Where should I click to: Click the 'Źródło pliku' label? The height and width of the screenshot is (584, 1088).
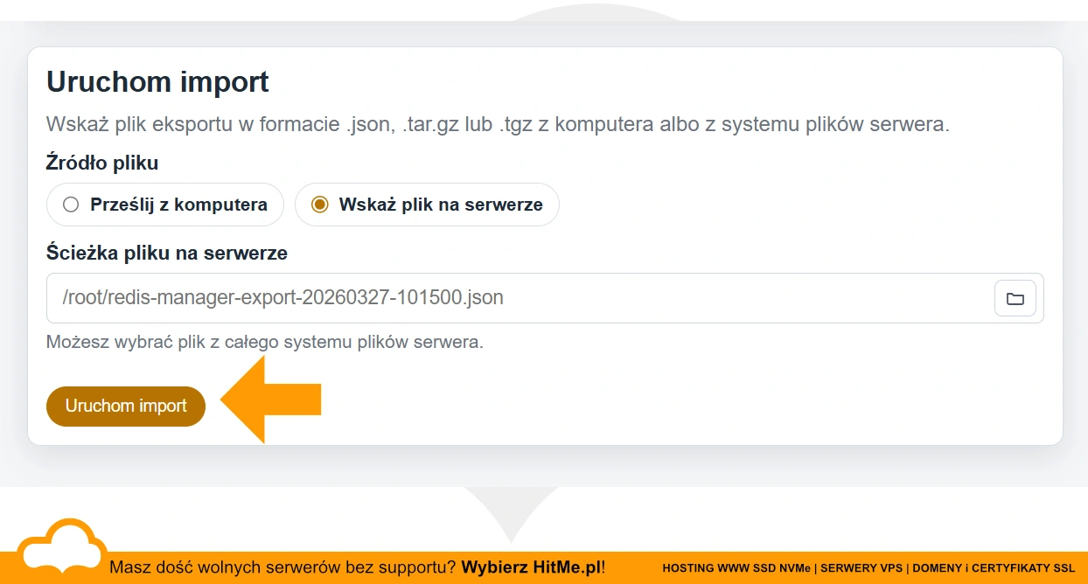point(102,163)
